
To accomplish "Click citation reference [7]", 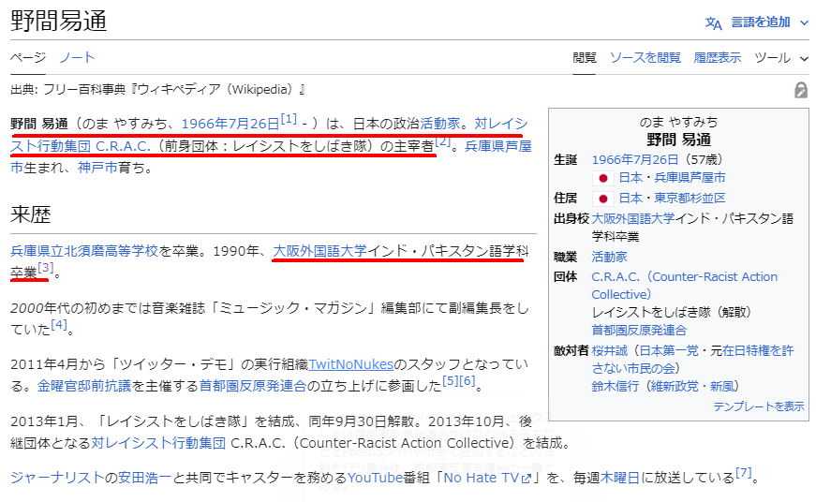I will [743, 473].
